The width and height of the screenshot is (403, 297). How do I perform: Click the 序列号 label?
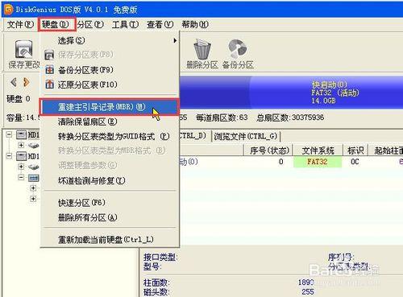(341, 258)
